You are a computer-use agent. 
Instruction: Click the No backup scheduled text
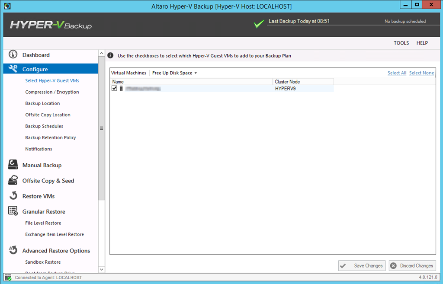pyautogui.click(x=405, y=21)
